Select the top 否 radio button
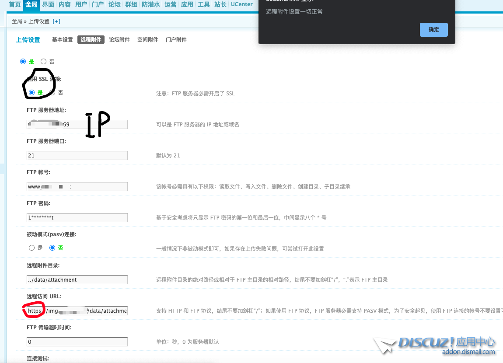Viewport: 503px width, 363px height. pos(44,62)
